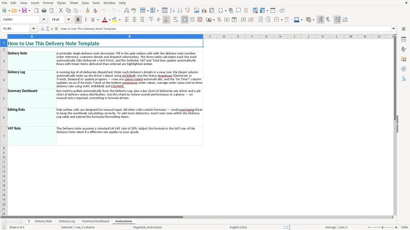This screenshot has width=410, height=230.
Task: Export directly as PDF icon
Action: [37, 11]
